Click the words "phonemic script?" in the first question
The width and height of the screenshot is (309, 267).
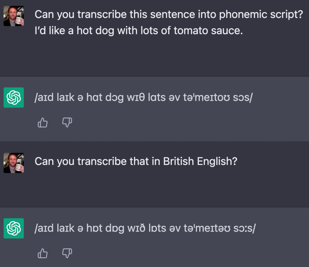(x=261, y=14)
